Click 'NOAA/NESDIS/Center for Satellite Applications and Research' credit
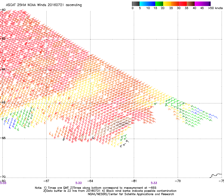Screen dimensions: 224x196 click(x=131, y=194)
